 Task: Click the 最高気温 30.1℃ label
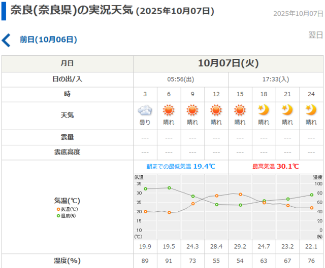[275, 166]
